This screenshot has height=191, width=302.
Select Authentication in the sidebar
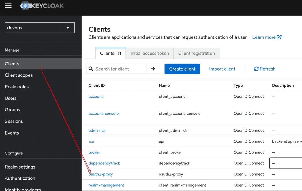[x=20, y=178]
